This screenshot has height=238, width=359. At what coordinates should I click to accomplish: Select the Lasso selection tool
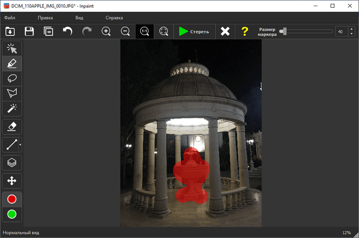pos(12,78)
